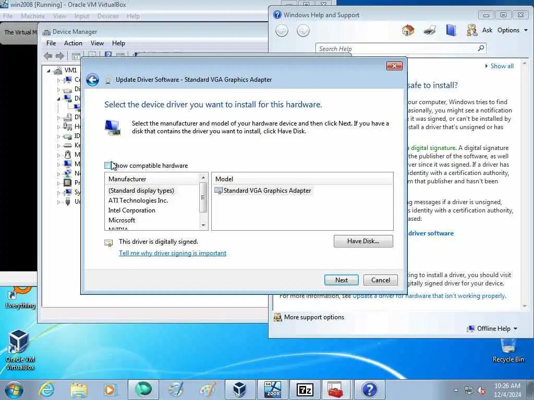Viewport: 534px width, 400px height.
Task: Open Tell me why driver signing link
Action: [173, 253]
